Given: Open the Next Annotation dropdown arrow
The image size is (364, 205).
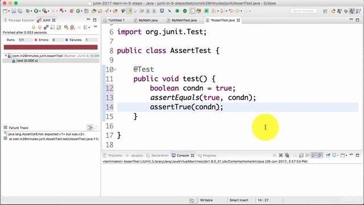Looking at the screenshot, I should 218,11.
